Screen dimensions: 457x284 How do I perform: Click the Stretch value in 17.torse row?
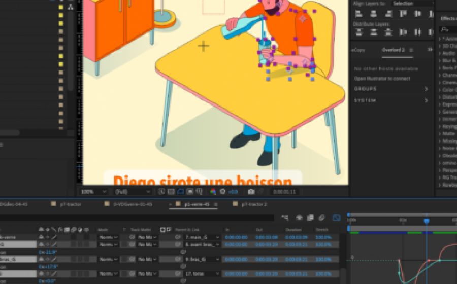(x=323, y=274)
